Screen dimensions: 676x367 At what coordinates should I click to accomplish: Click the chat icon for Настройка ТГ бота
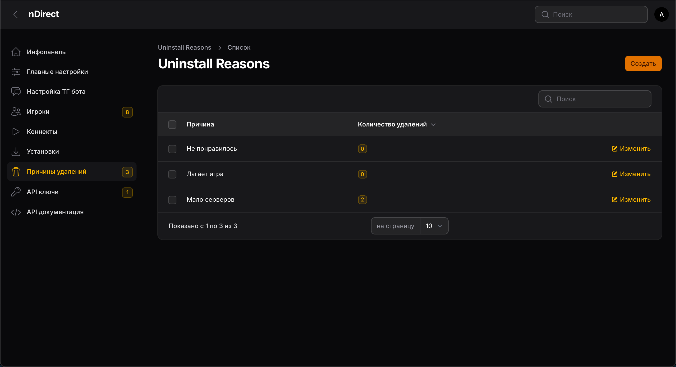[x=16, y=92]
